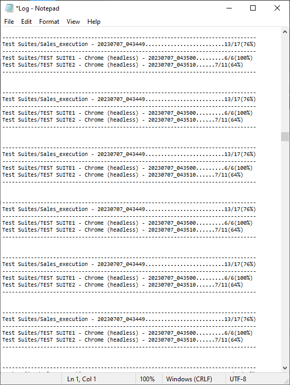The image size is (290, 385).
Task: Click the vertical scrollbar thumb
Action: pos(285,136)
